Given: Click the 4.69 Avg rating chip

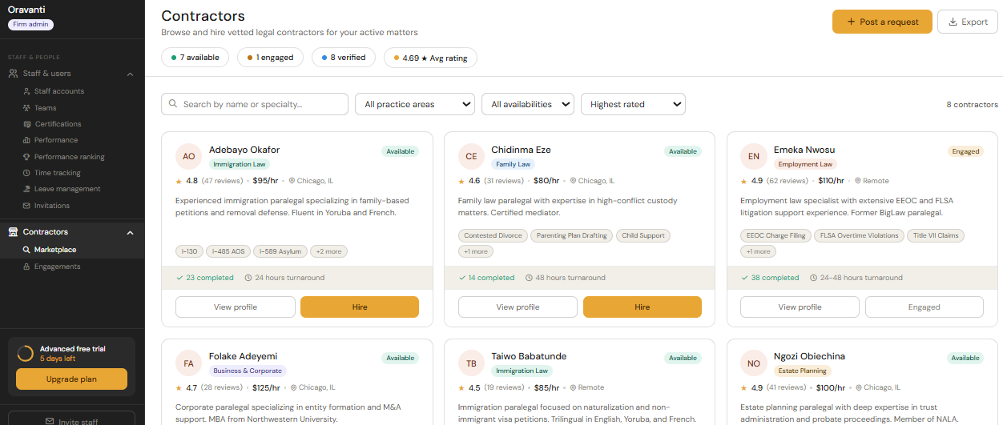Looking at the screenshot, I should [430, 58].
